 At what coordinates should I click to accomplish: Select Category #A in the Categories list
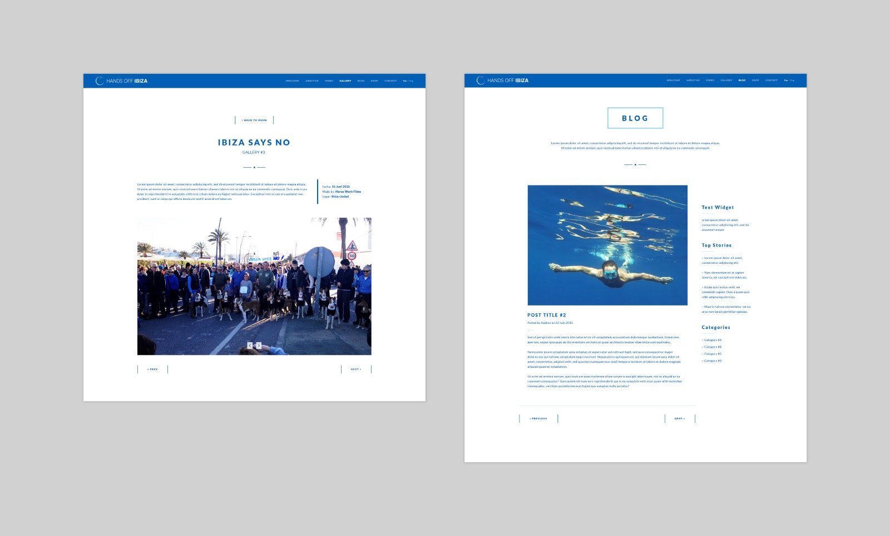(712, 340)
